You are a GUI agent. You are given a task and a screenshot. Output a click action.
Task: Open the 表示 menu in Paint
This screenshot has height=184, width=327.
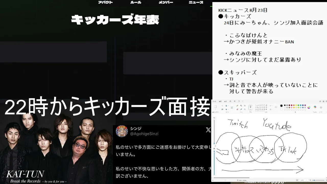point(225,101)
